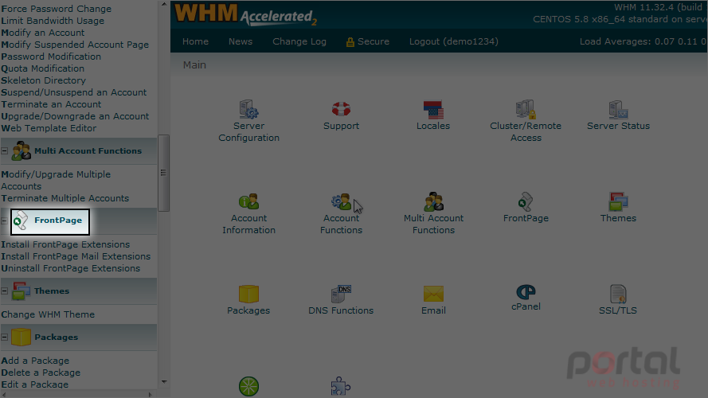Open Packages box icon in Main panel
The image size is (708, 398).
[248, 294]
